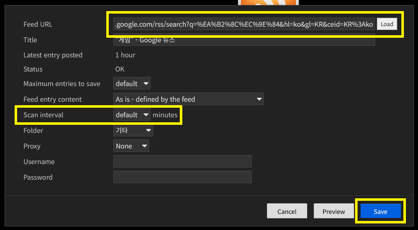Select the 'Scan interval' label
Image resolution: width=418 pixels, height=230 pixels.
coord(43,115)
